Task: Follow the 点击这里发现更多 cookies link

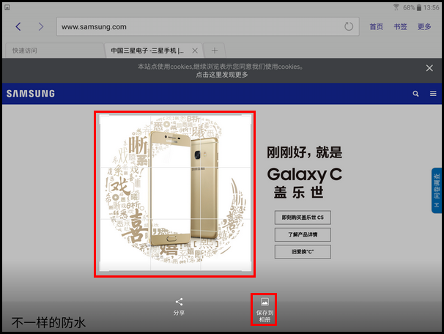Action: (222, 75)
